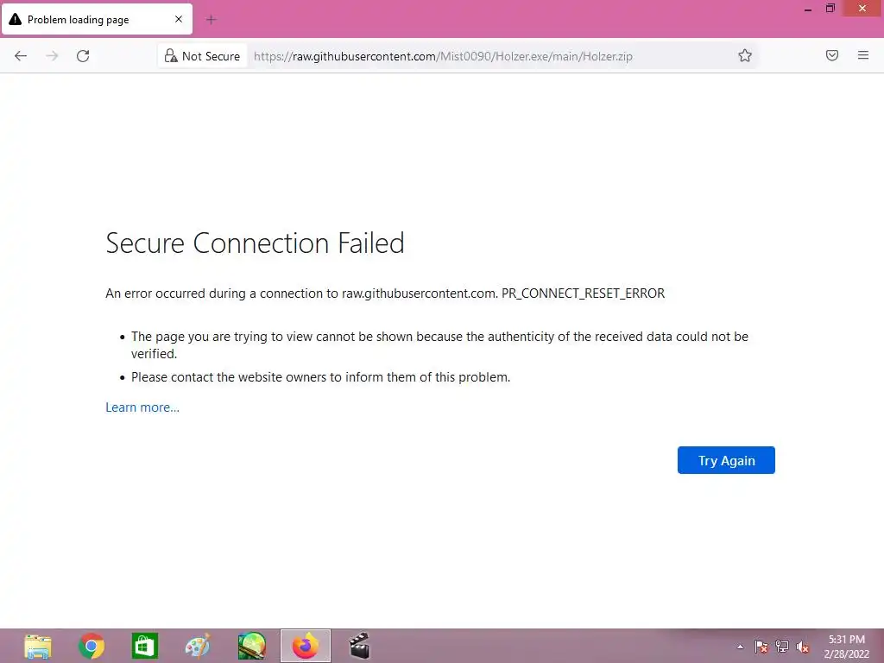Screen dimensions: 884x663
Task: Open the clock and date flyout
Action: tap(846, 646)
